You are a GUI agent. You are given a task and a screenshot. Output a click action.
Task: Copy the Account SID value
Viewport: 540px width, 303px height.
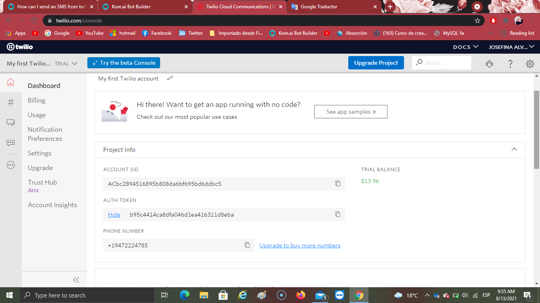pyautogui.click(x=338, y=183)
